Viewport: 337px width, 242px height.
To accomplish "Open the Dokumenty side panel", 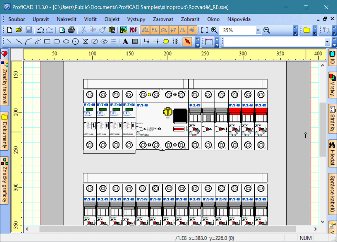I will pyautogui.click(x=4, y=131).
